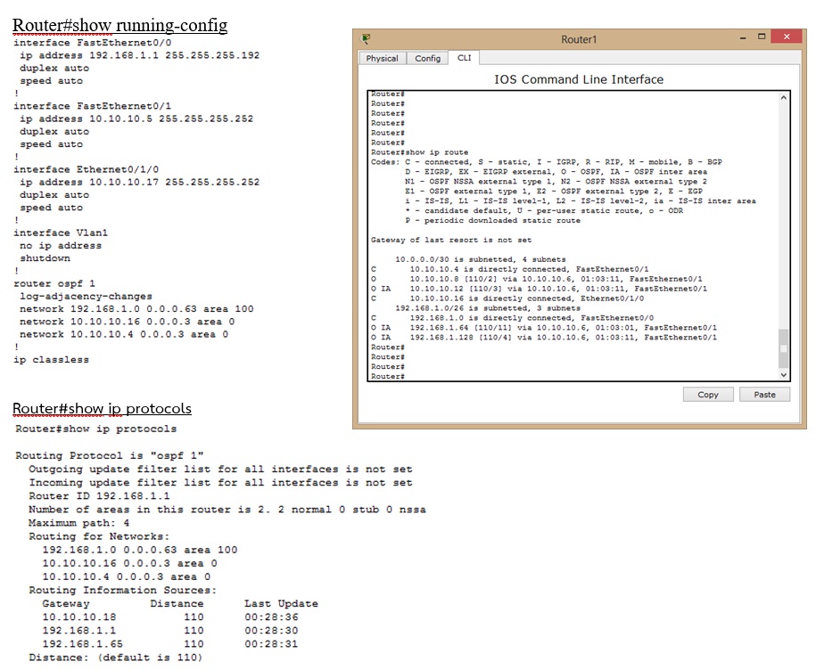This screenshot has height=670, width=816.
Task: Click '10.10.10.16 is directly connected' line
Action: (507, 298)
